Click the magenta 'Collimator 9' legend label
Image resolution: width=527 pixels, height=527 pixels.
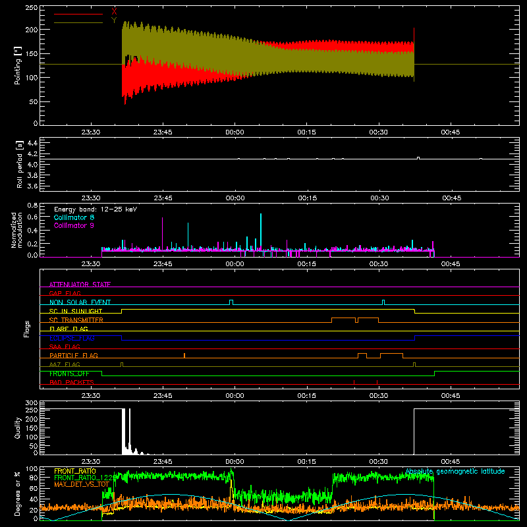tap(74, 225)
